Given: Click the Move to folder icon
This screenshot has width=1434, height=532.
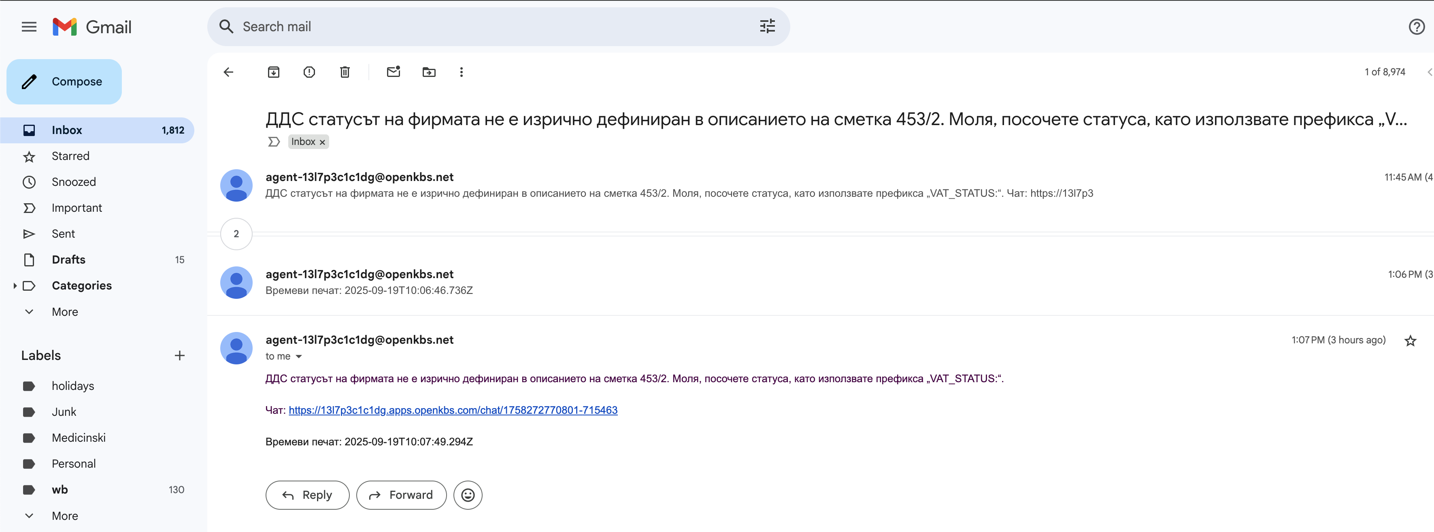Looking at the screenshot, I should click(x=429, y=72).
